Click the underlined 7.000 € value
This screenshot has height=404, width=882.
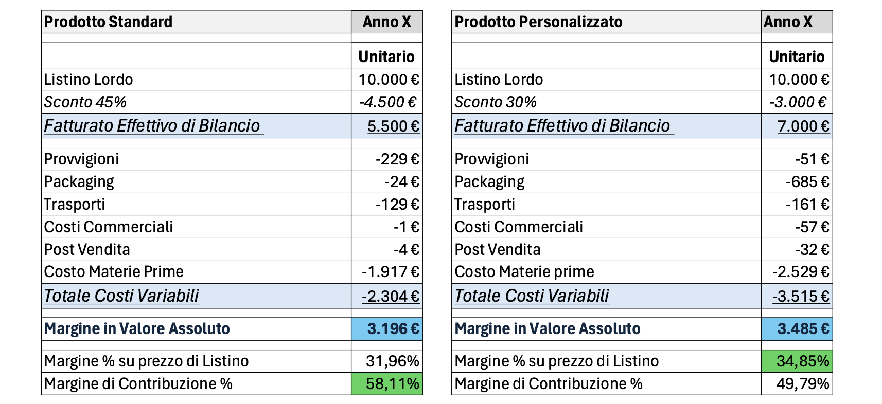pos(803,126)
